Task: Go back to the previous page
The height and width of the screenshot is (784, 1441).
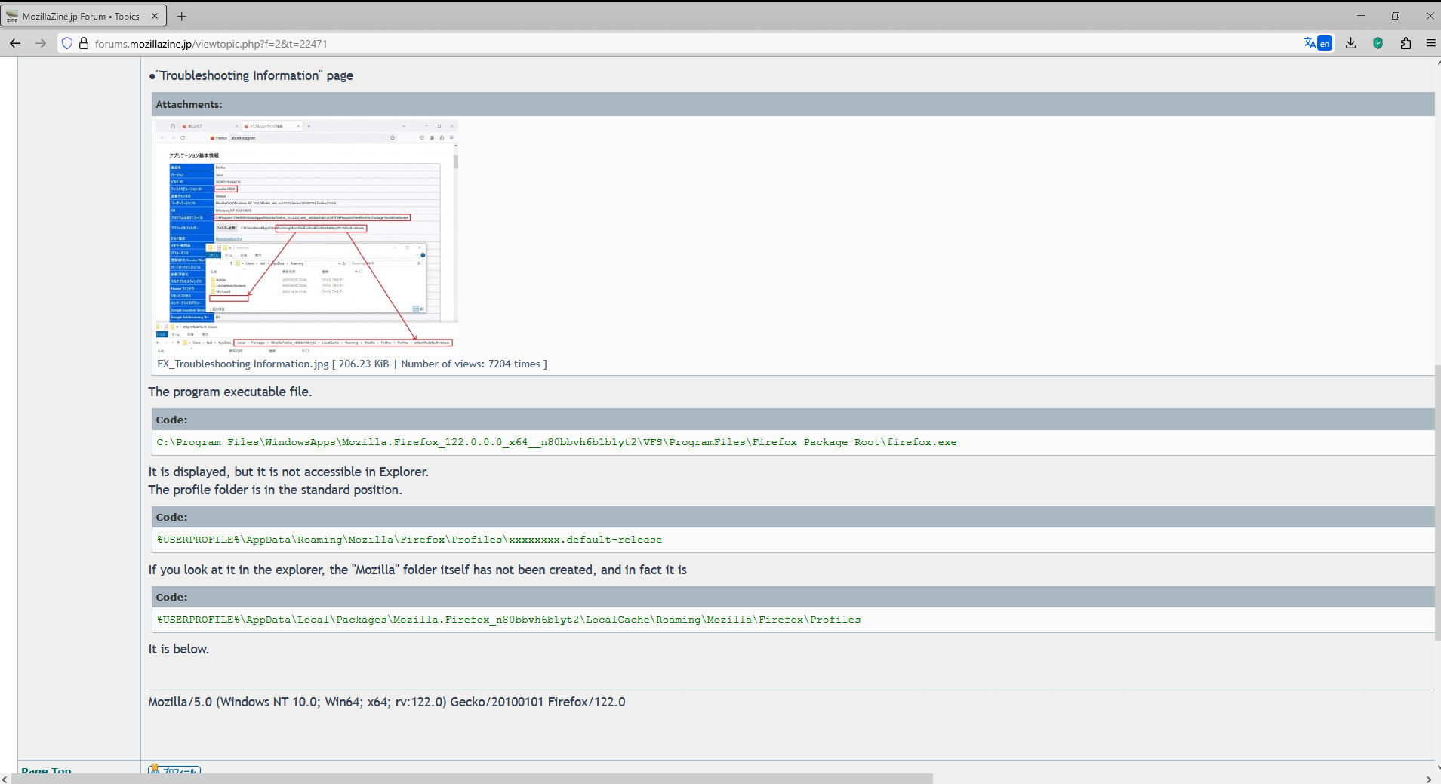Action: [x=15, y=44]
